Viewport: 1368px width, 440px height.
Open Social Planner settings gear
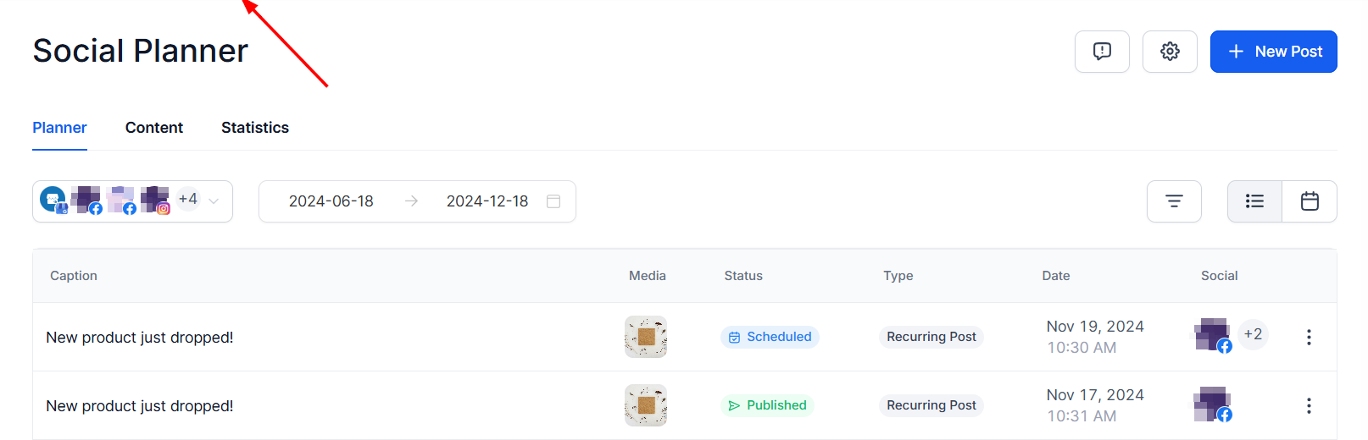pyautogui.click(x=1170, y=52)
